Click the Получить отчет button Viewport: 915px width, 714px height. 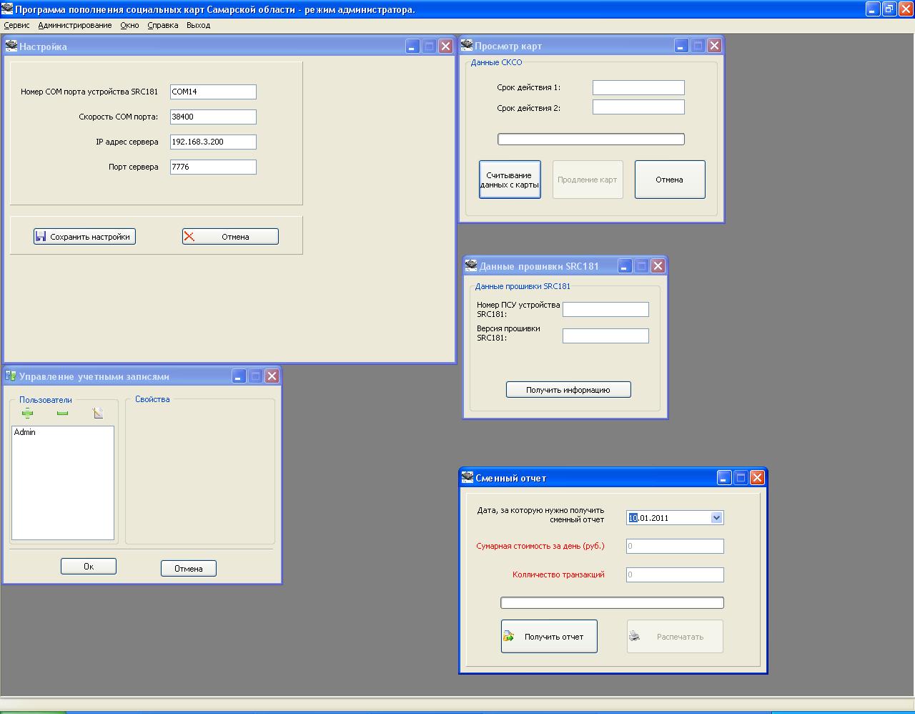(549, 636)
